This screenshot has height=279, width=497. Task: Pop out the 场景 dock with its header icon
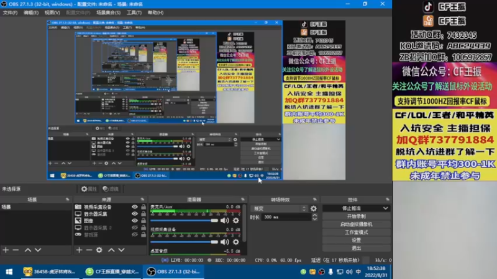[68, 200]
